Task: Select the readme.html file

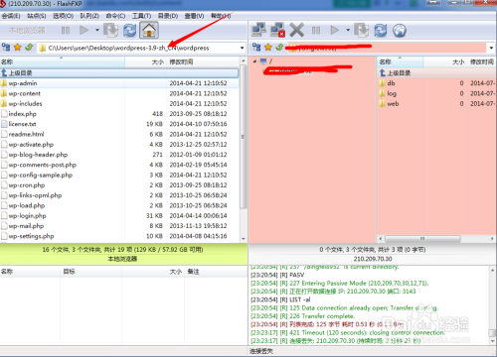Action: pyautogui.click(x=119, y=134)
